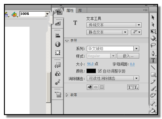Open the Motion Presets panel icon

coord(58,82)
